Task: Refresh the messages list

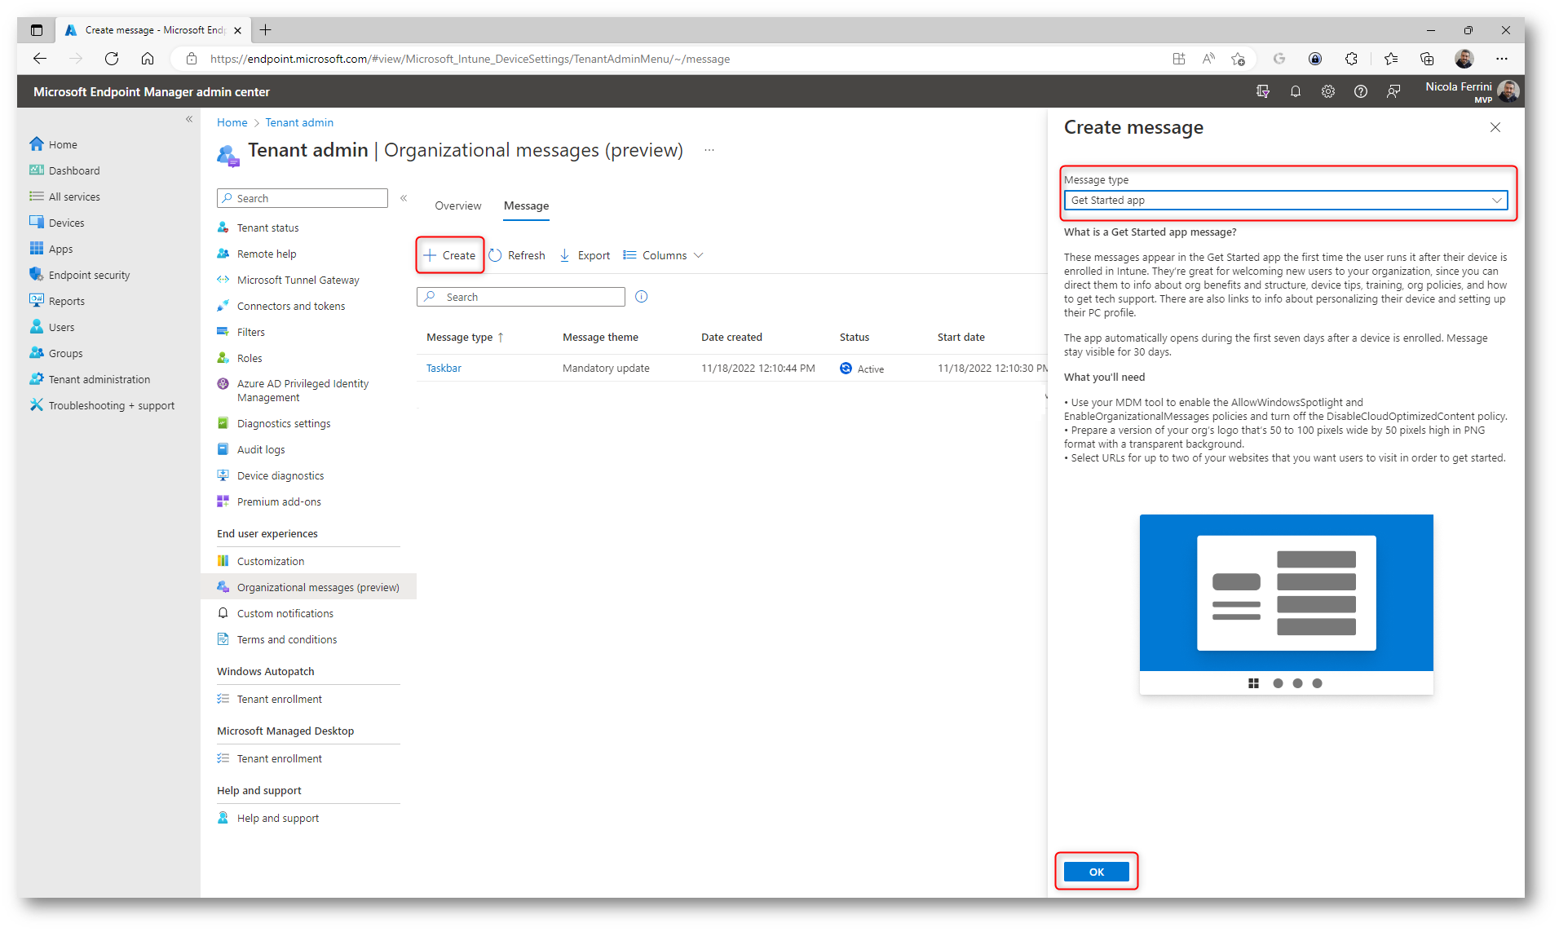Action: pyautogui.click(x=516, y=255)
